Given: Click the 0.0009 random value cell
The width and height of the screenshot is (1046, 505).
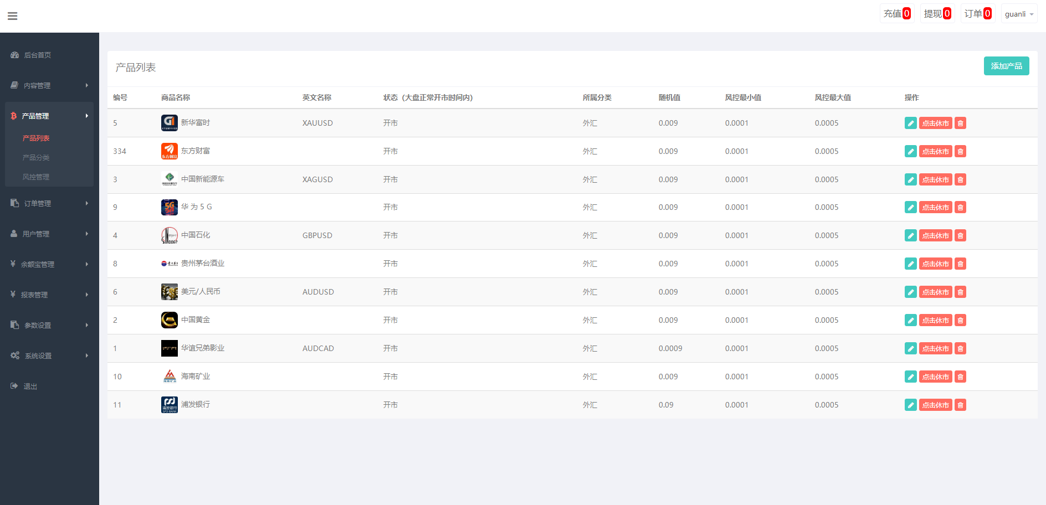Looking at the screenshot, I should 670,348.
